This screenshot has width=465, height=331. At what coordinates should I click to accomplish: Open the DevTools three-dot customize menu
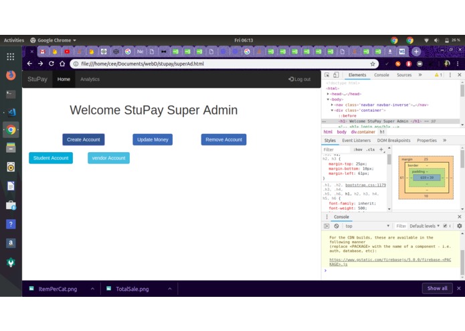[x=450, y=75]
